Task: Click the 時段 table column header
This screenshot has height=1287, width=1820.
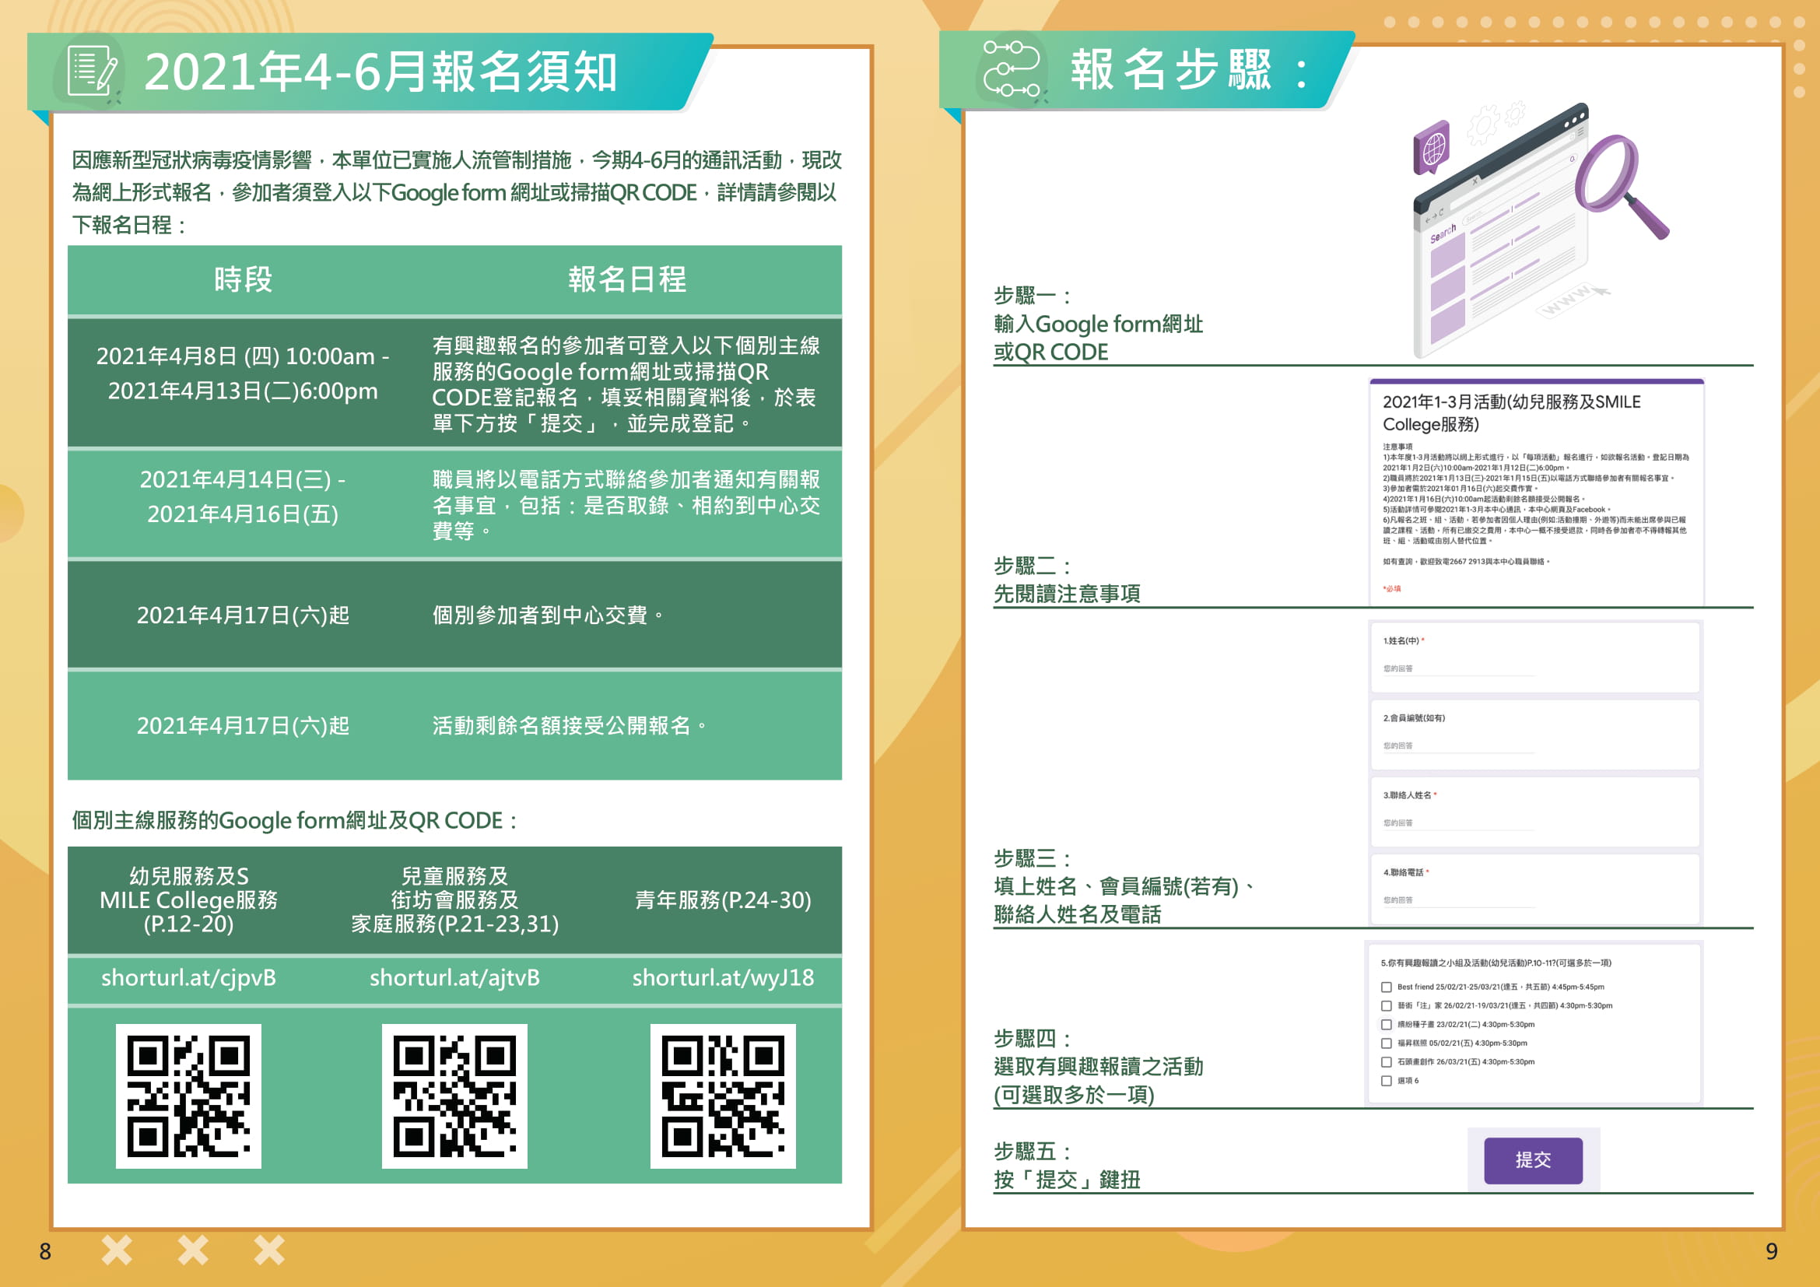Action: pyautogui.click(x=243, y=280)
